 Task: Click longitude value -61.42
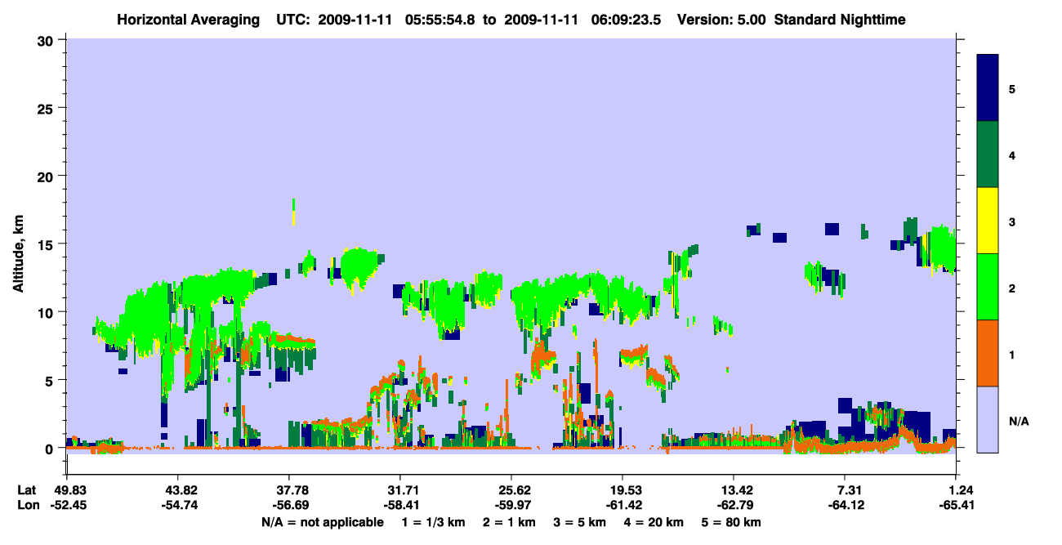click(622, 506)
